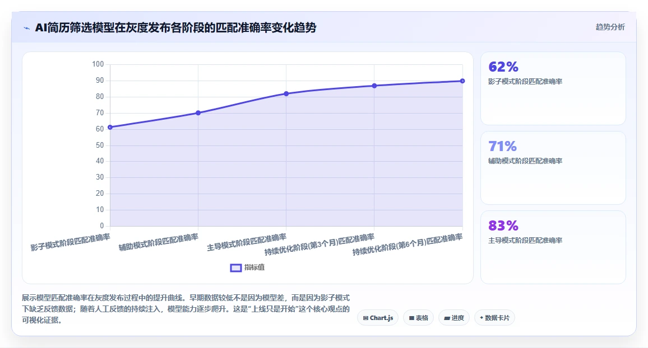The width and height of the screenshot is (648, 348).
Task: Open the 71% data card
Action: (x=553, y=168)
